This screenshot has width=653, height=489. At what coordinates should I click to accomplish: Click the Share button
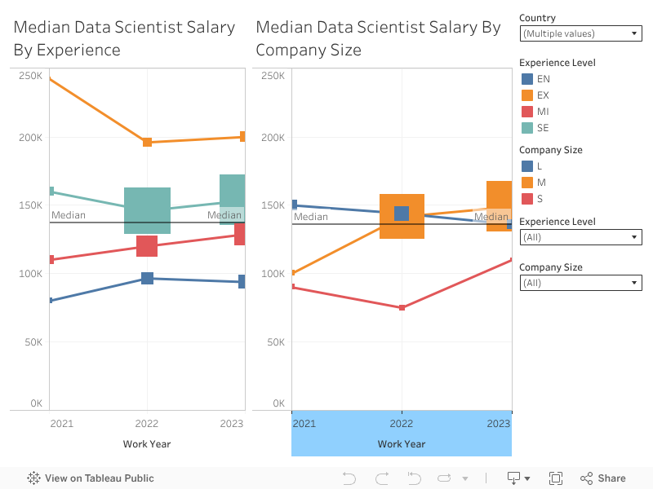[603, 478]
